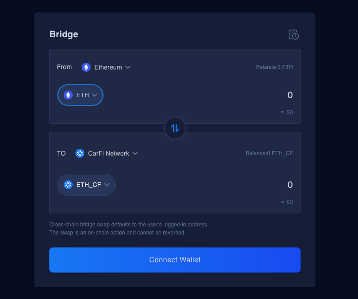
Task: Expand the CarFi Network destination chevron
Action: pos(135,153)
